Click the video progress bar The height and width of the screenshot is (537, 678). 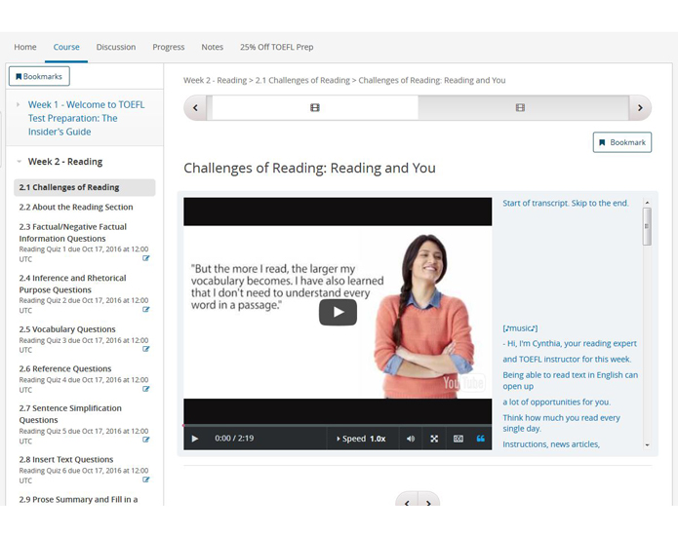[x=338, y=426]
